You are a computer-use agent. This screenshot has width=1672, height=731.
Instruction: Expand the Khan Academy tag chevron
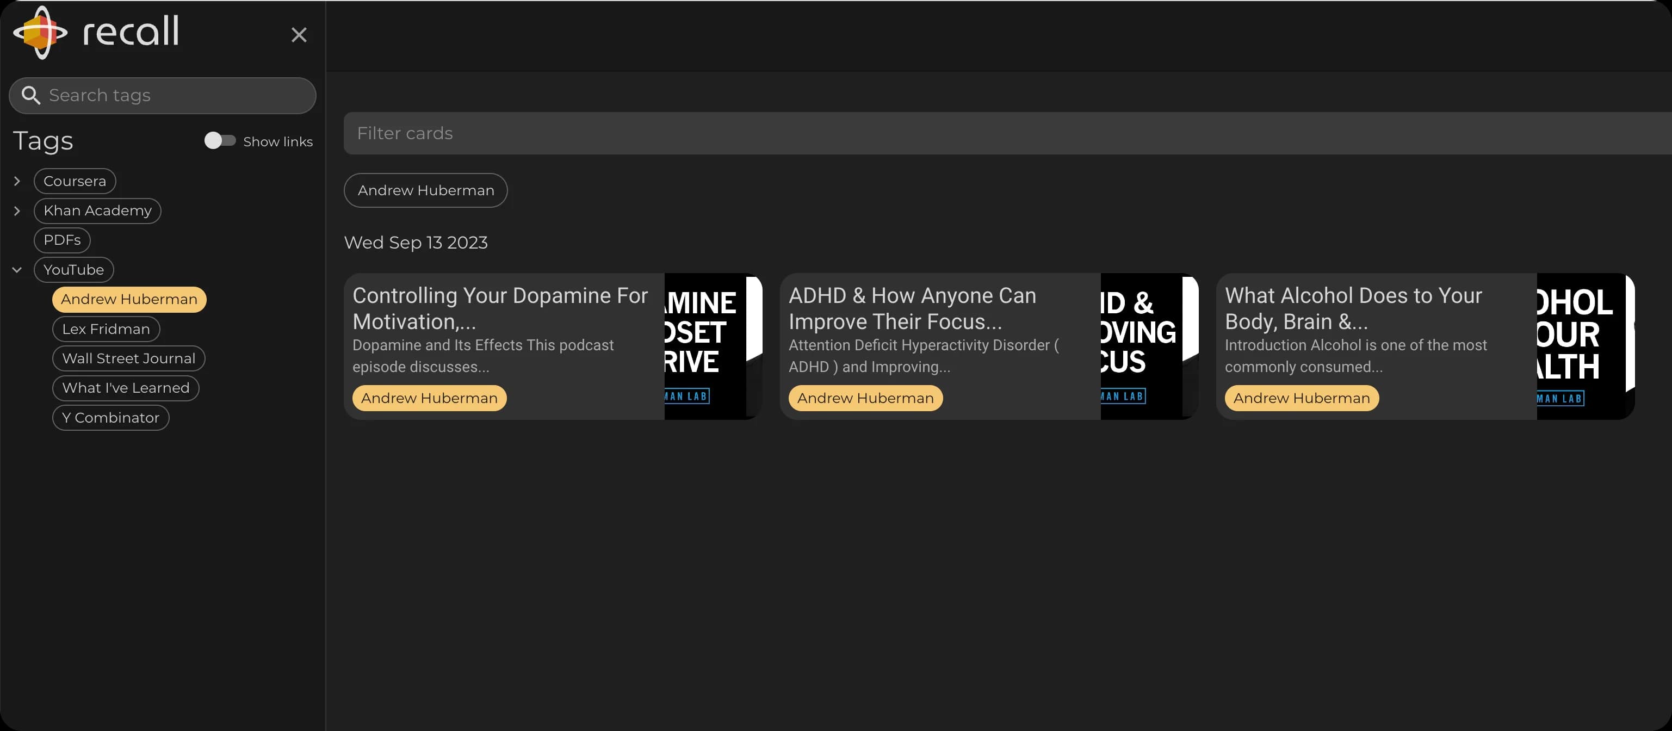[x=17, y=210]
